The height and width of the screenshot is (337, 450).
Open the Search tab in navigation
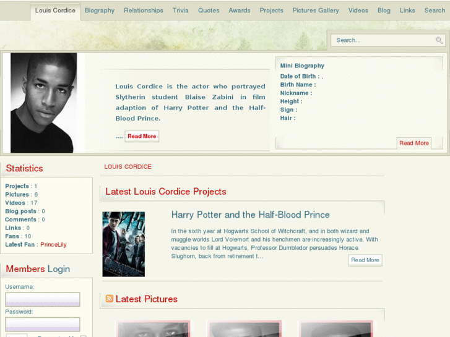tap(435, 11)
